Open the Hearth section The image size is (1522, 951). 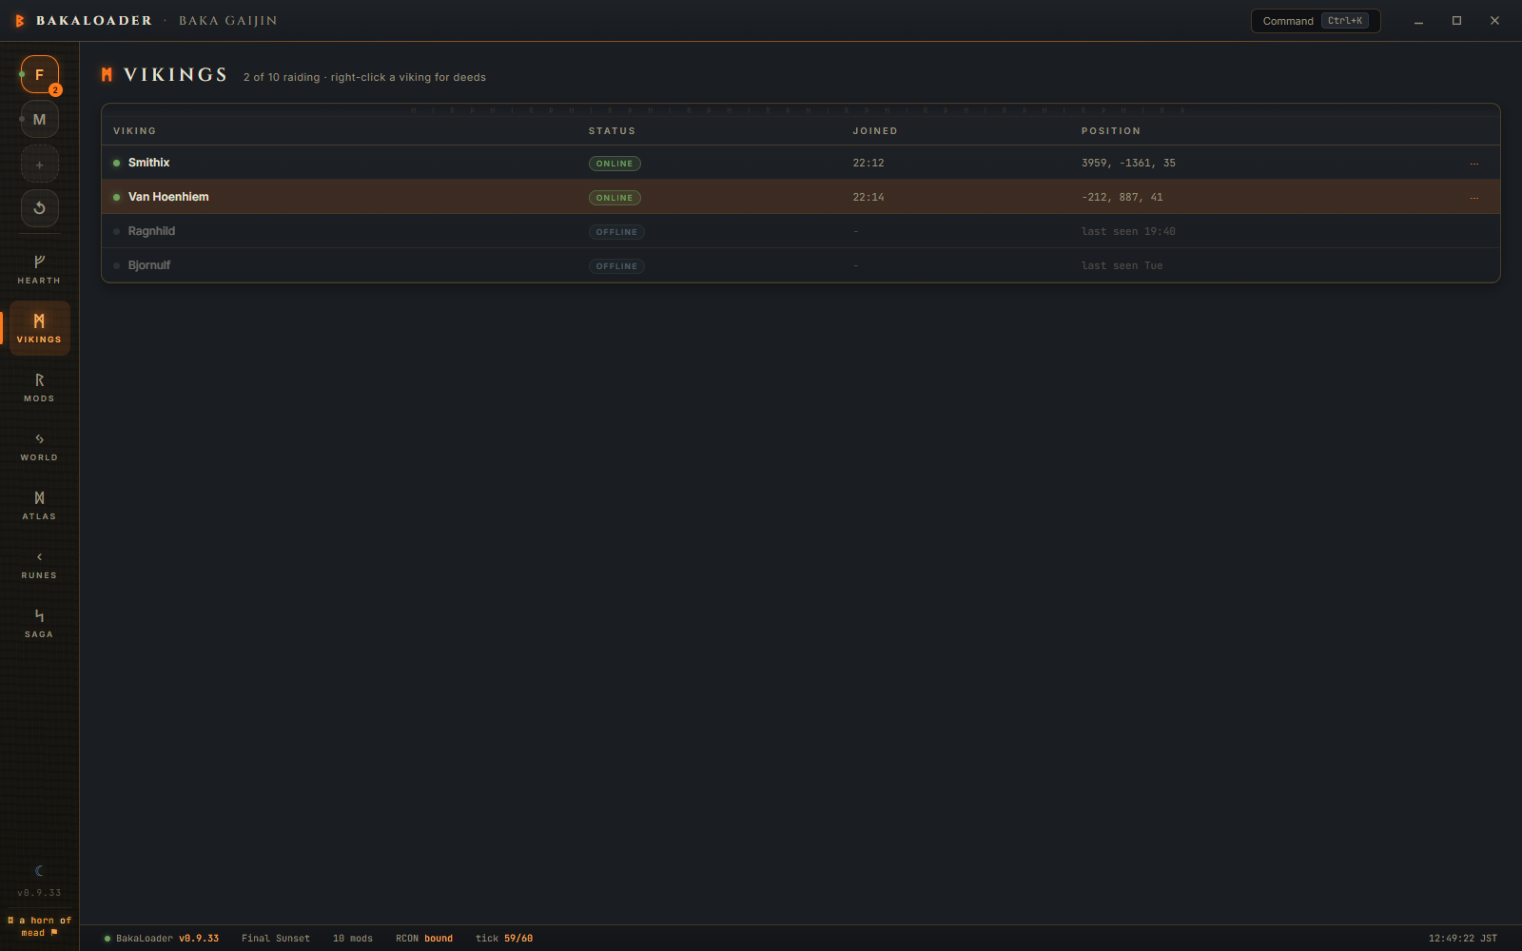39,269
